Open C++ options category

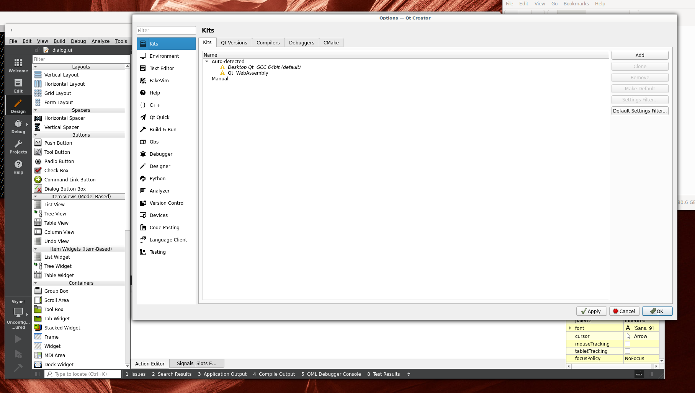pos(166,105)
